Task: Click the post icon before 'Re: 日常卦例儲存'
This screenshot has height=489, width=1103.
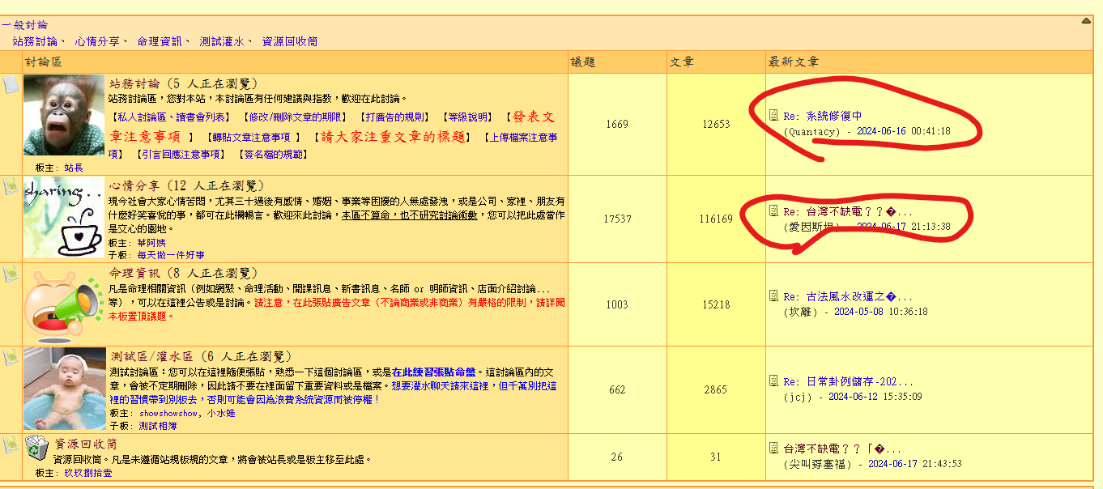Action: pos(773,381)
